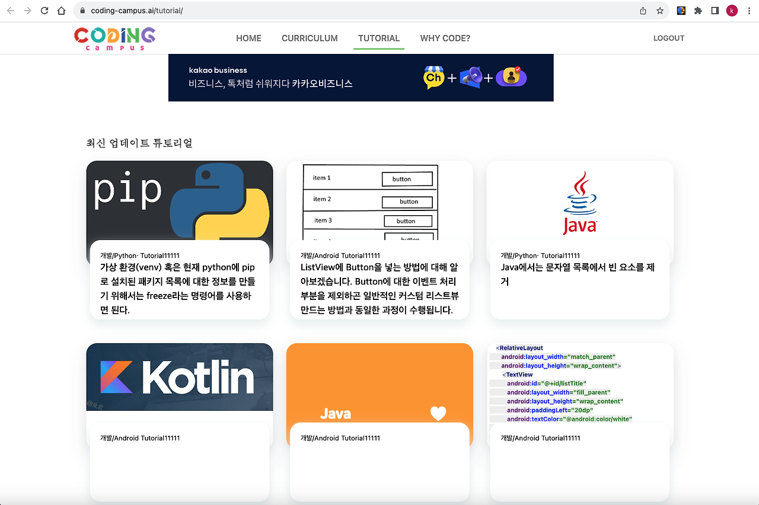Click the browser forward arrow

(x=27, y=11)
